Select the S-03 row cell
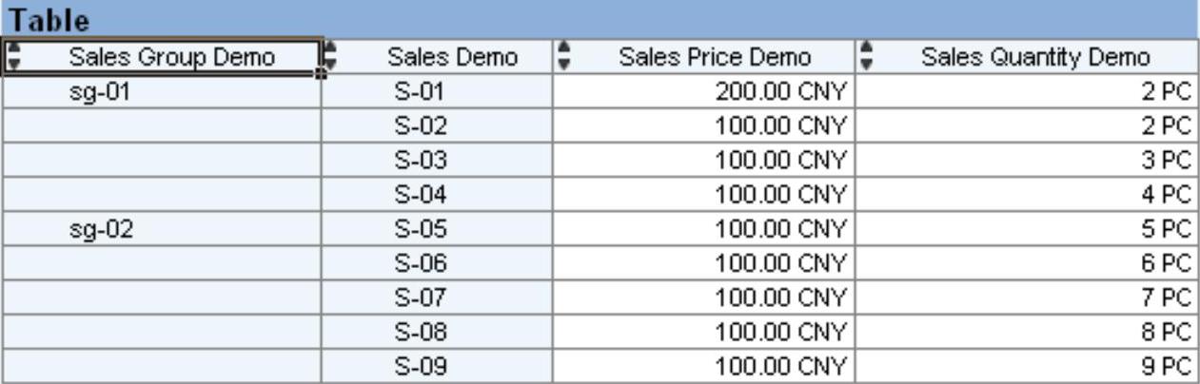1200x384 pixels. 420,161
